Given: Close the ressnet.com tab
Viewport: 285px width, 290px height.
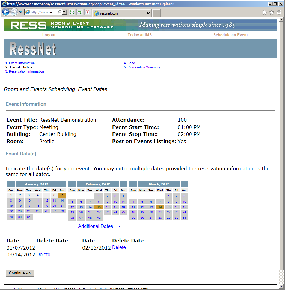Looking at the screenshot, I should pos(148,13).
